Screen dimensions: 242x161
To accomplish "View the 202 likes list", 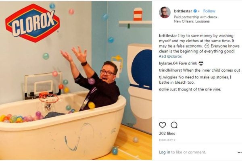I will [x=167, y=133].
